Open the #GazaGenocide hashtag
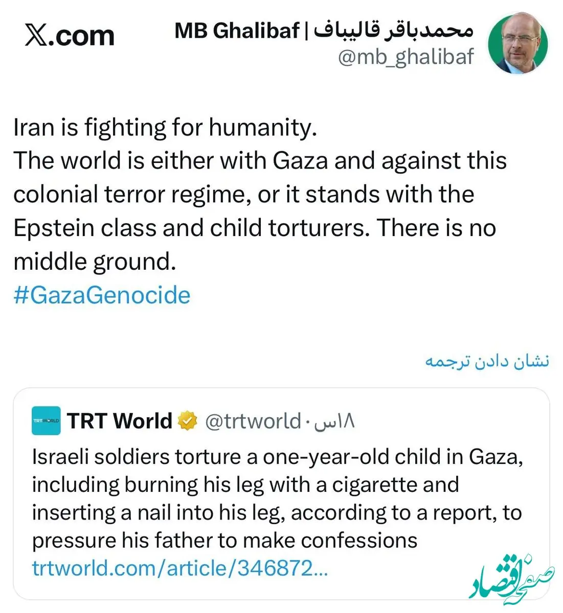 coord(102,295)
